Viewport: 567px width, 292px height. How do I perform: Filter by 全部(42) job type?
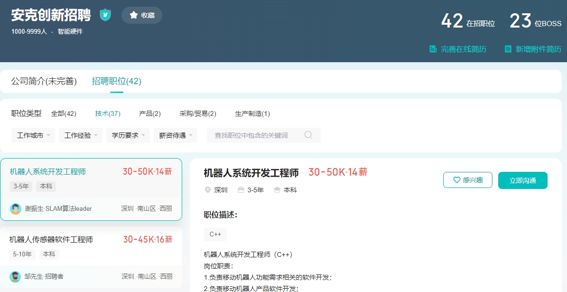click(x=64, y=113)
